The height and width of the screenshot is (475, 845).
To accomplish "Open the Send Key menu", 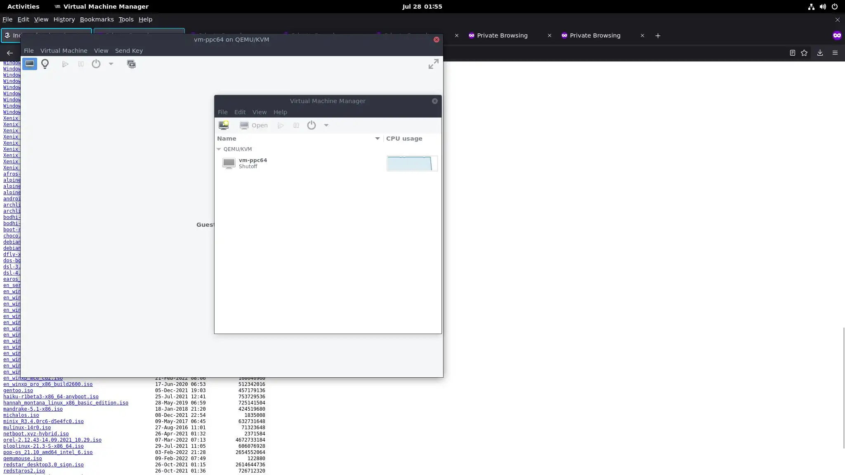I will coord(129,51).
